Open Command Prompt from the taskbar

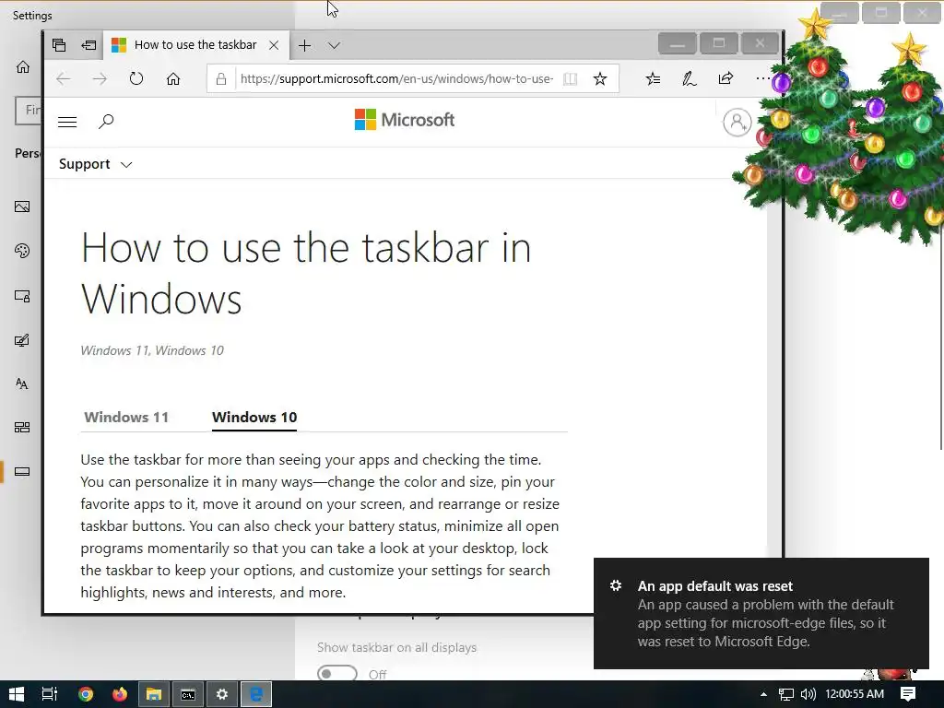pos(188,694)
